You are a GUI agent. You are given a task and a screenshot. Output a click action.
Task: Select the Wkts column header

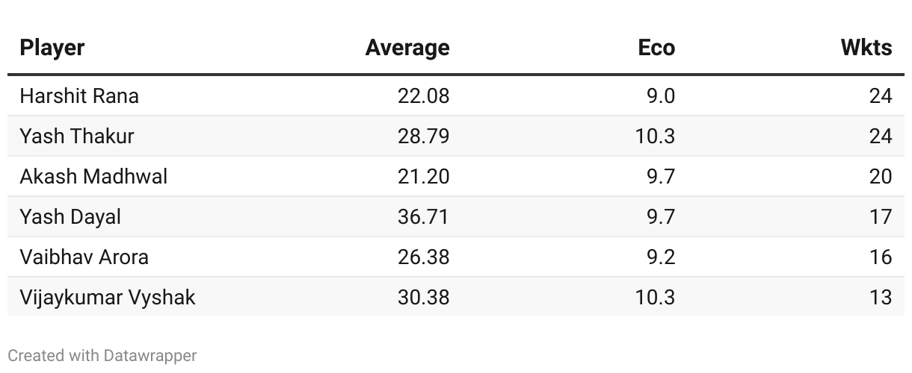pyautogui.click(x=866, y=48)
